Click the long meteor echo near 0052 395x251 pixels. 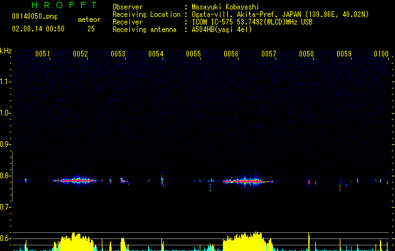(x=75, y=180)
